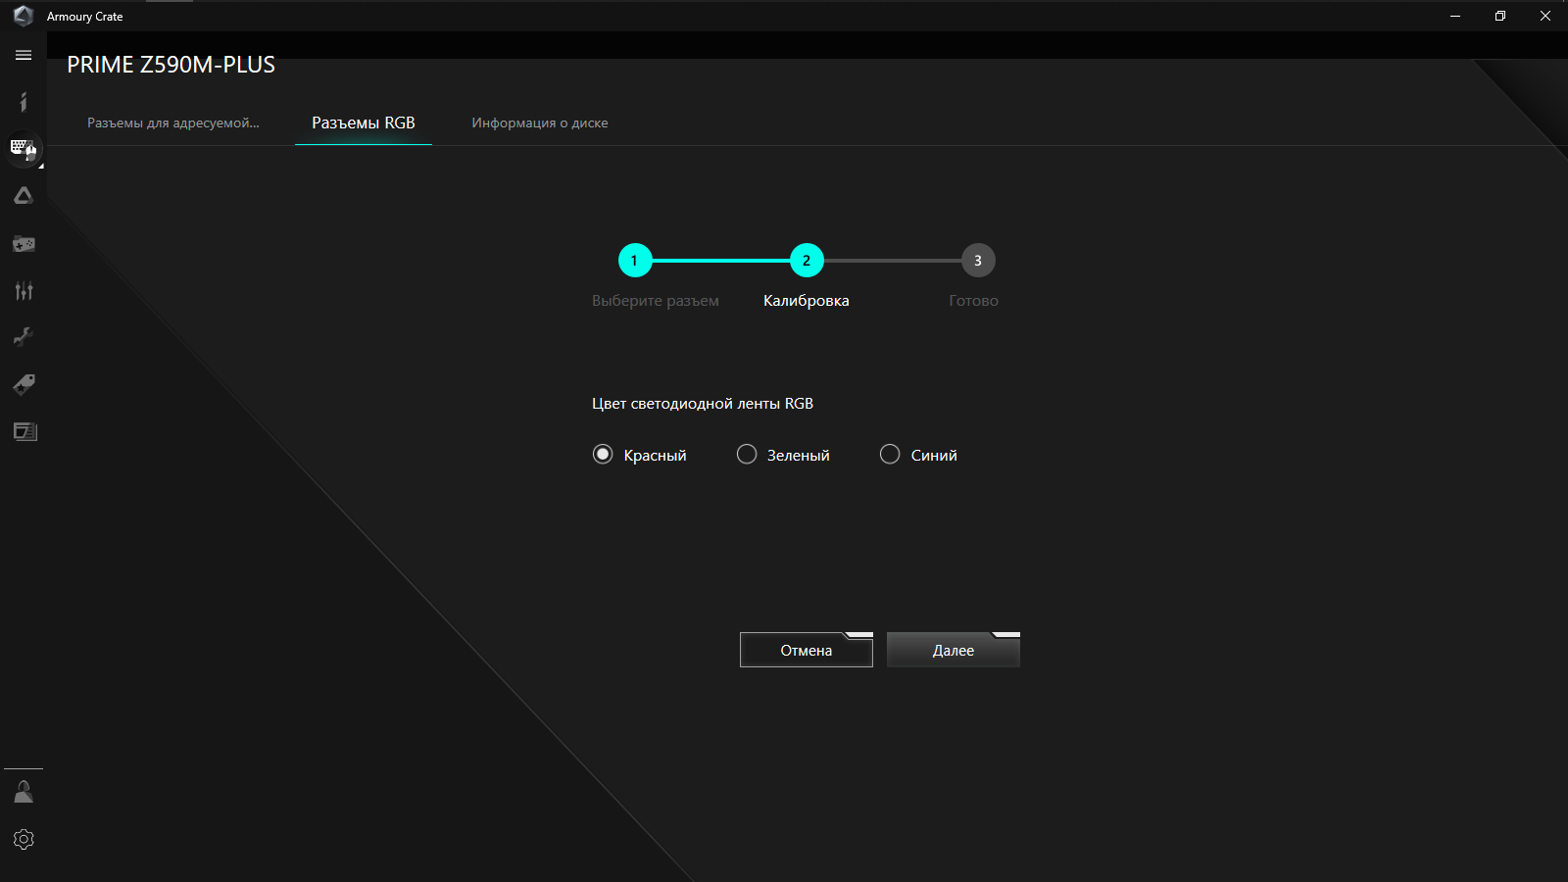The width and height of the screenshot is (1568, 882).
Task: Click the PRIME Z590M-PLUS title
Action: click(171, 65)
